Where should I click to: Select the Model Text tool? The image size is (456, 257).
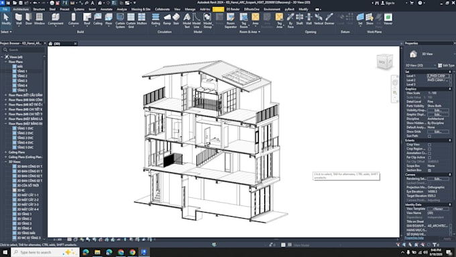coord(187,21)
